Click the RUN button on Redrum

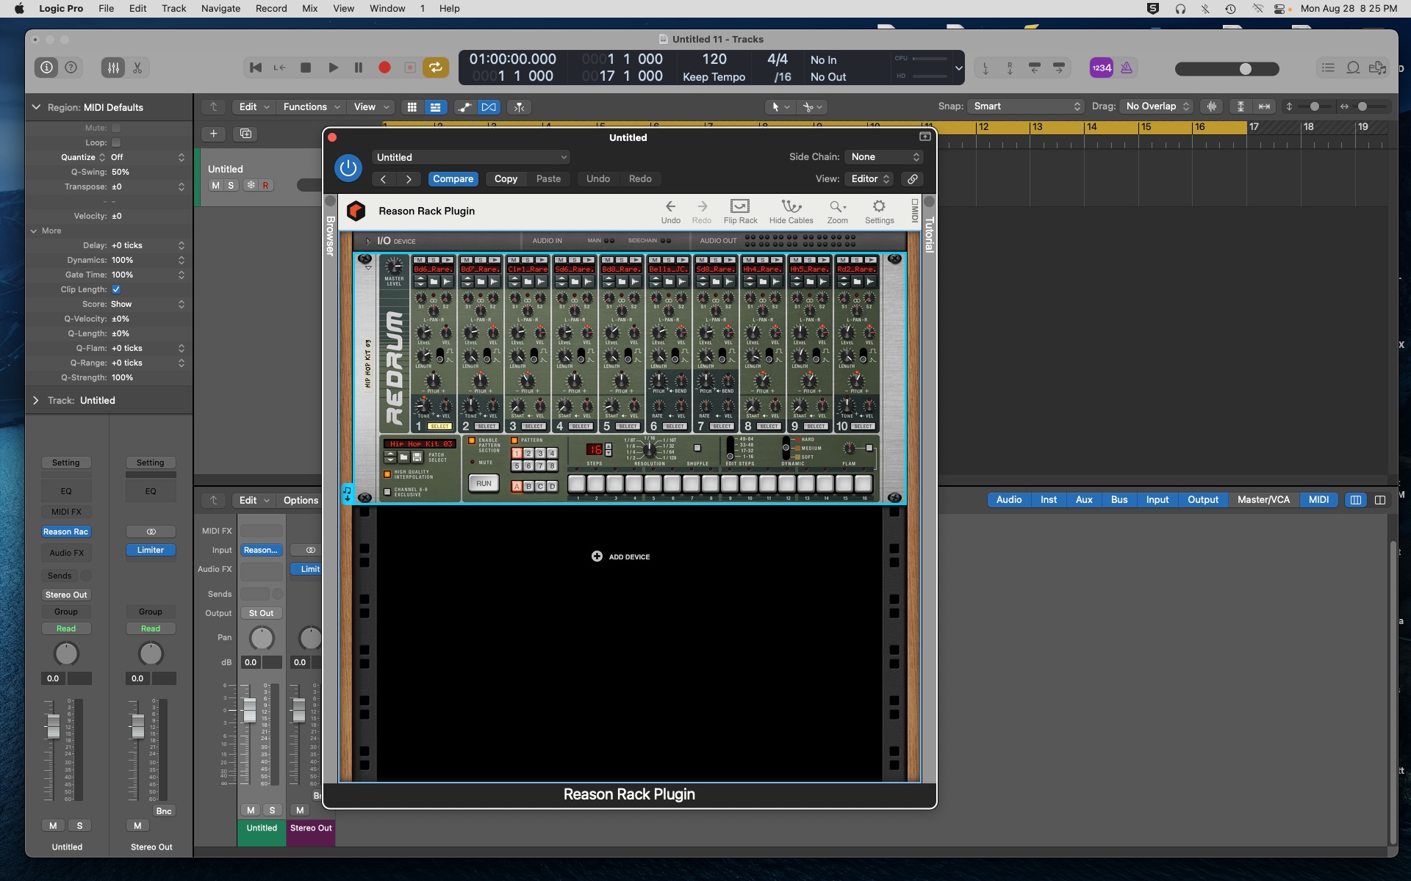click(484, 482)
